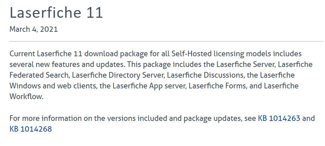Viewport: 325px width, 146px height.
Task: Click 'several new features and updates' text
Action: [67, 65]
